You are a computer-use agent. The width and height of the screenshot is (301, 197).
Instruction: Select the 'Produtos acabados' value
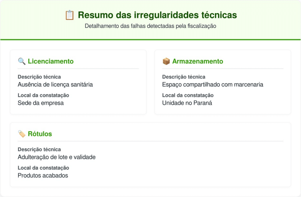[x=43, y=176]
